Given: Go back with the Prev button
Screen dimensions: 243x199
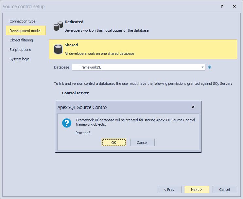Looking at the screenshot, I should (169, 190).
